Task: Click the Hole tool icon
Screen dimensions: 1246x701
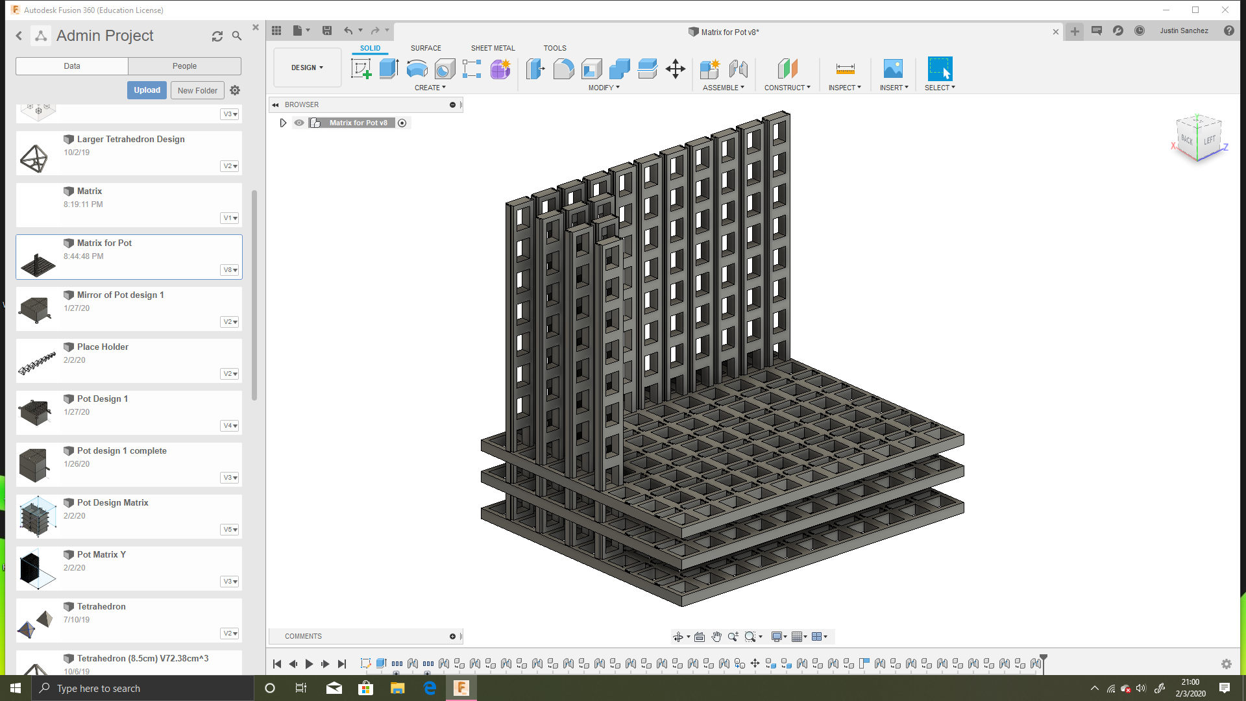Action: (445, 69)
